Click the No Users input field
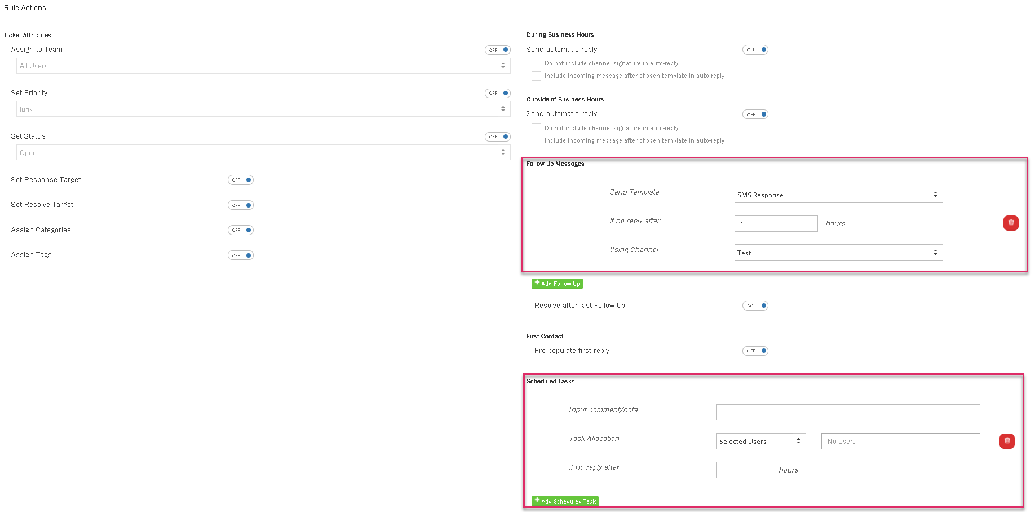 (900, 442)
